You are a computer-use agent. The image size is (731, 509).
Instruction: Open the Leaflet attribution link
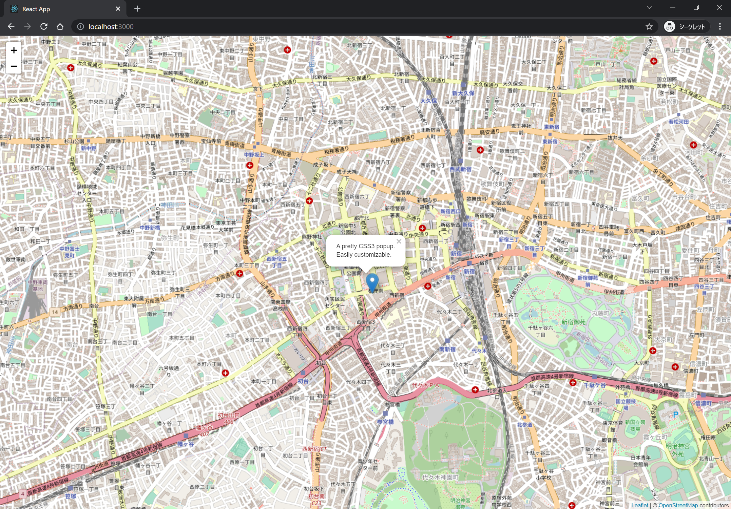(x=640, y=505)
